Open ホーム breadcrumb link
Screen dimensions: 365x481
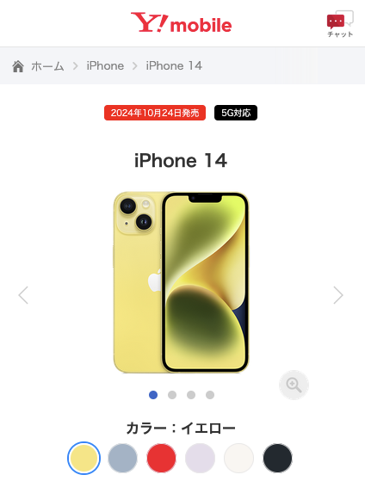(47, 66)
